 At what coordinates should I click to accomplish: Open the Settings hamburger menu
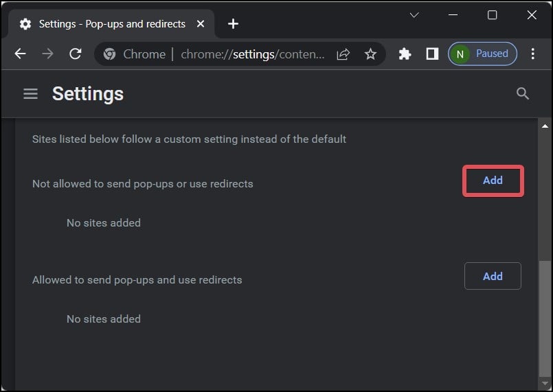pyautogui.click(x=30, y=94)
